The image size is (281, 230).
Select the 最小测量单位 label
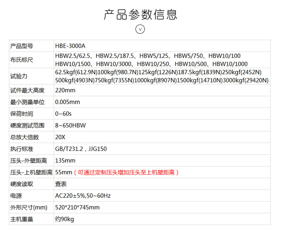point(27,102)
